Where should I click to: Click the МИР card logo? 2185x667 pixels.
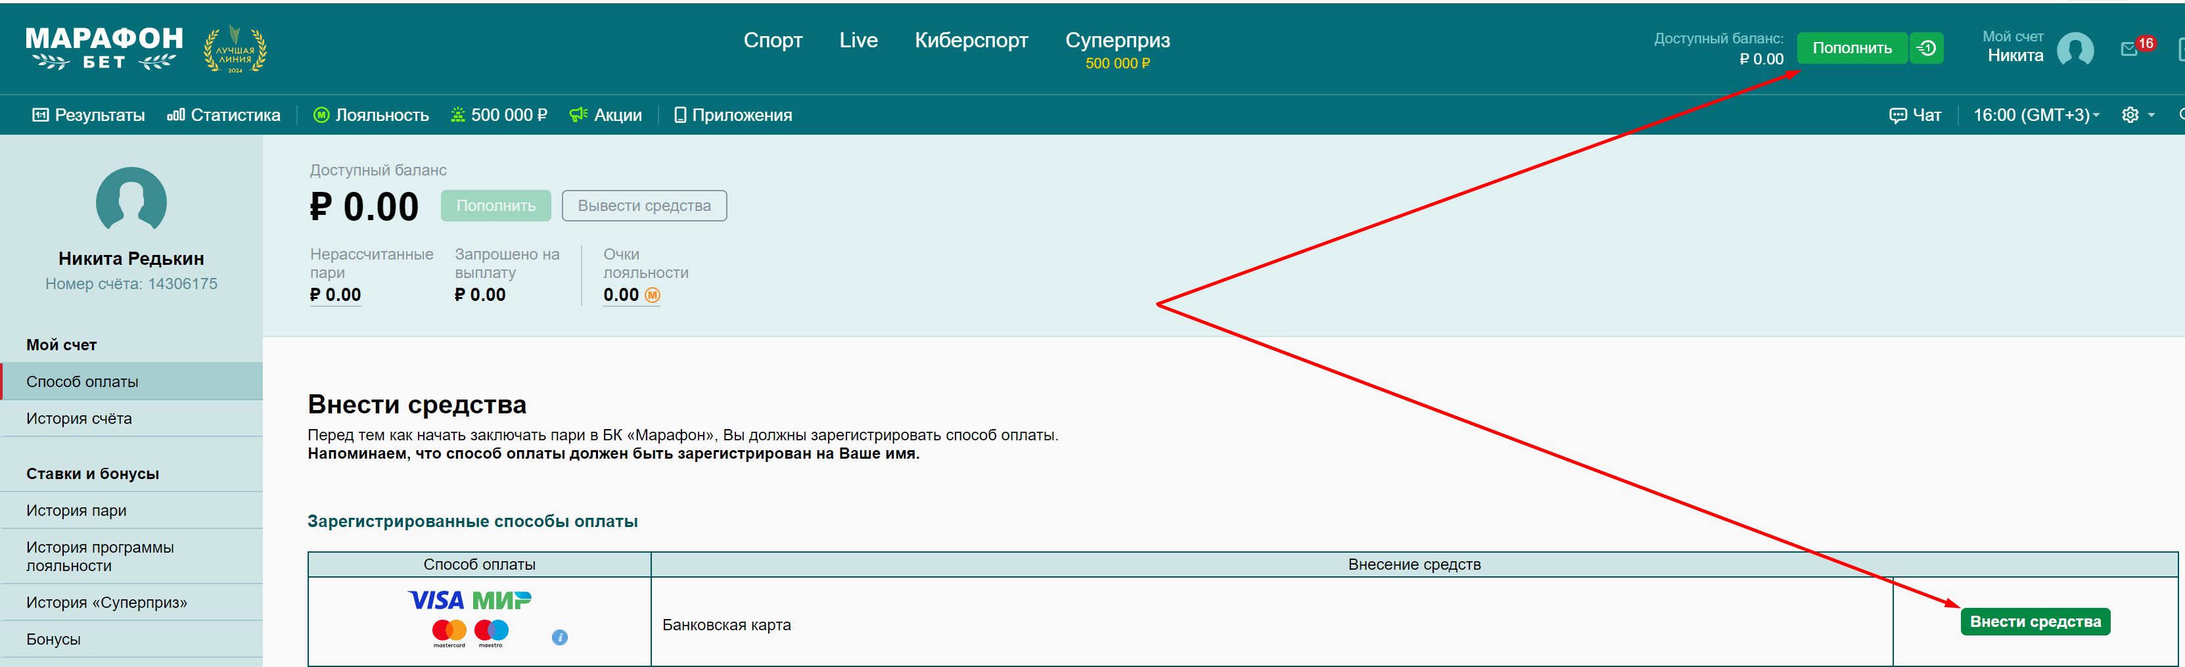(501, 601)
